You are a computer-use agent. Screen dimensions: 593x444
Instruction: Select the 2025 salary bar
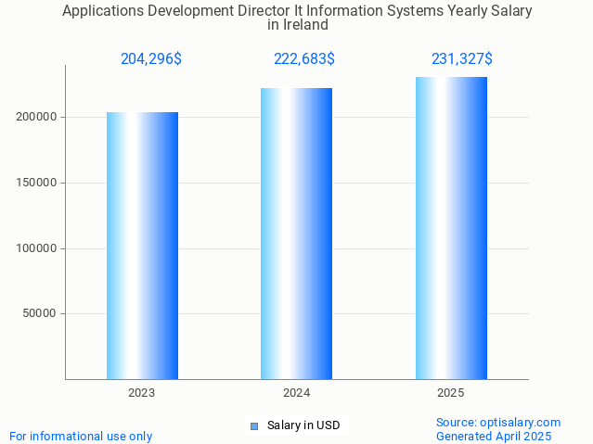[x=451, y=228]
